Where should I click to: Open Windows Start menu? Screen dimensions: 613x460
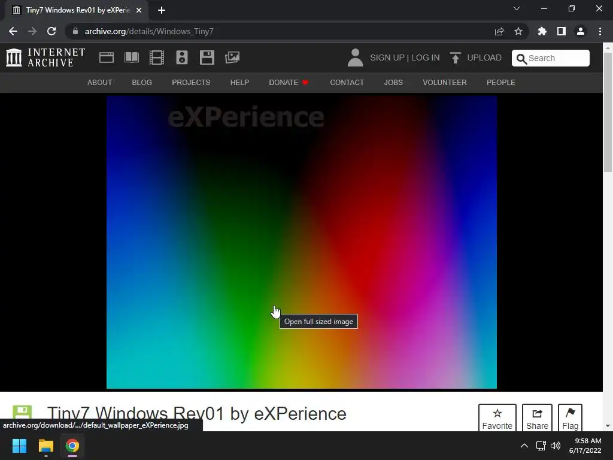19,446
